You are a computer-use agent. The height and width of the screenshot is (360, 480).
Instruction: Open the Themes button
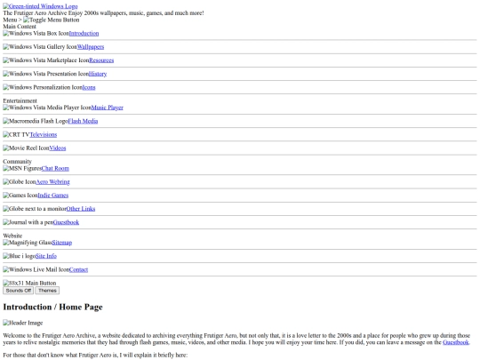47,291
